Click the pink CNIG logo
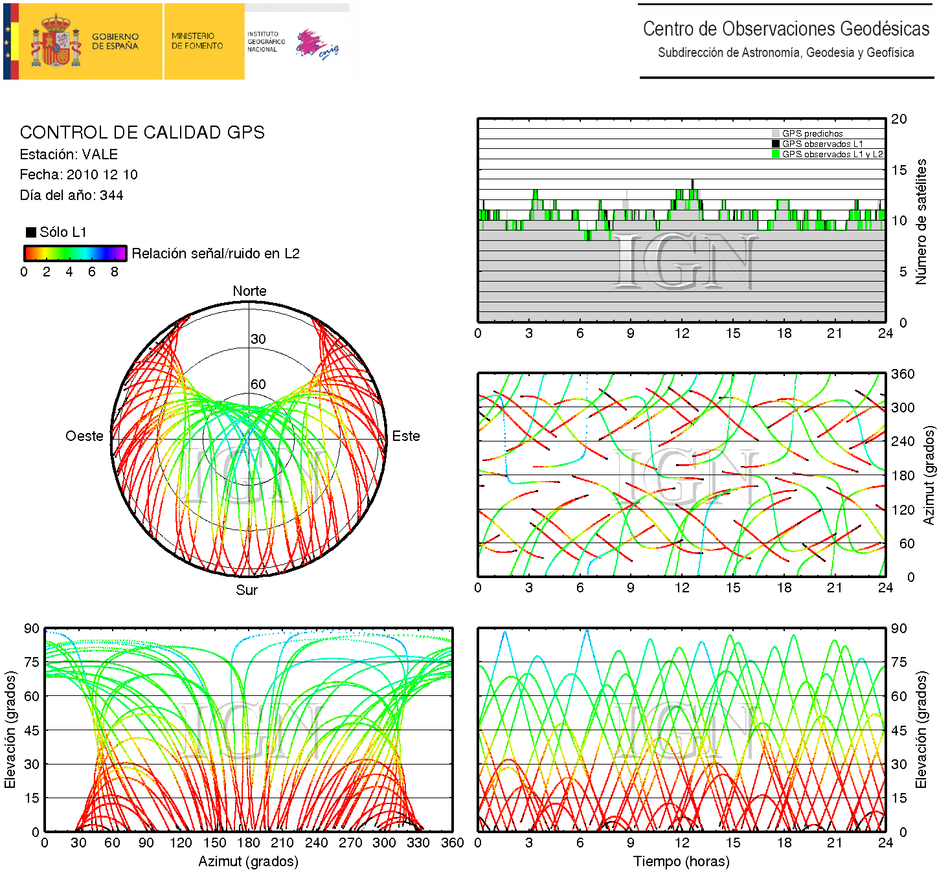Screen dimensions: 937x872 coord(316,44)
